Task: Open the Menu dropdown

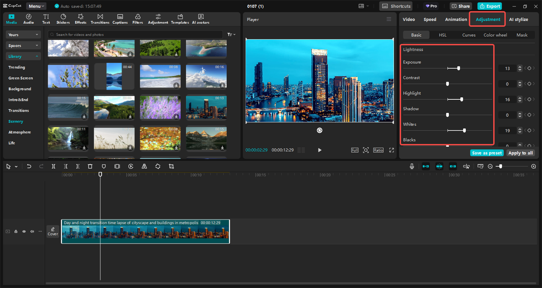Action: pos(36,6)
